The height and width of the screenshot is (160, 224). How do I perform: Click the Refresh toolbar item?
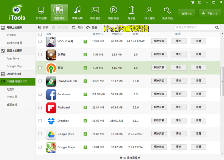(x=92, y=27)
